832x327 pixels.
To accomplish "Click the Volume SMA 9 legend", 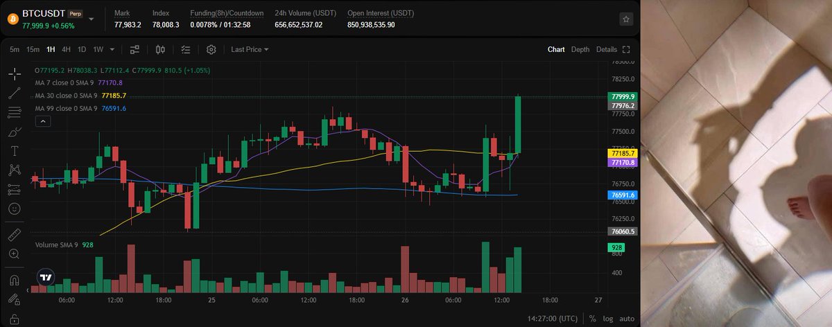I will pyautogui.click(x=64, y=245).
